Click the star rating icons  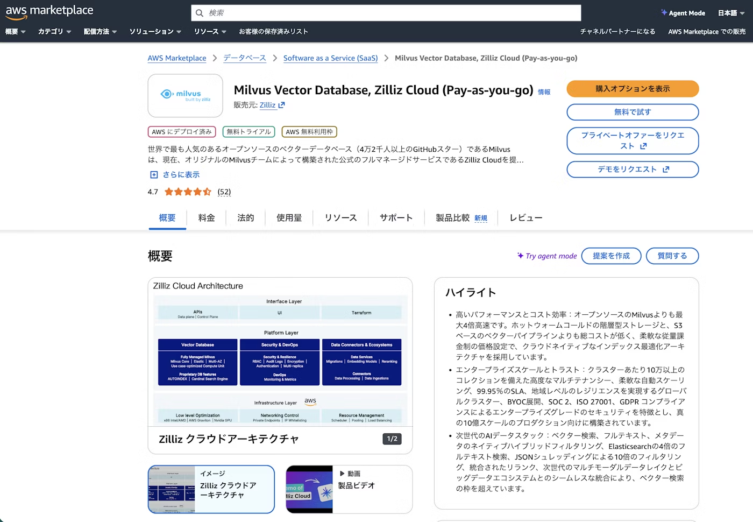click(188, 192)
